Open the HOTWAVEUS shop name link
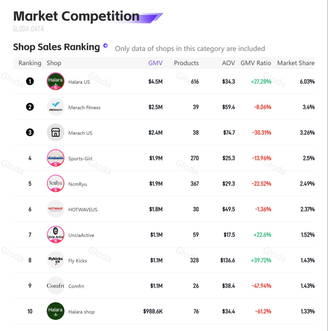 (x=83, y=210)
